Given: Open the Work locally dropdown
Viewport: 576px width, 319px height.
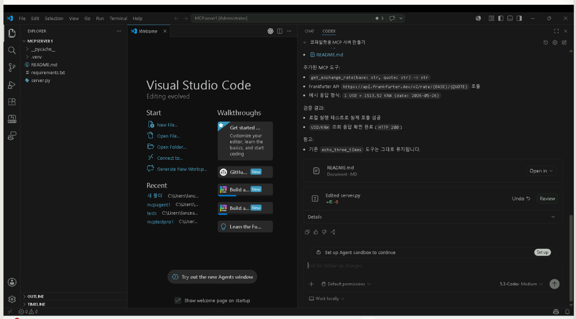Looking at the screenshot, I should point(327,299).
